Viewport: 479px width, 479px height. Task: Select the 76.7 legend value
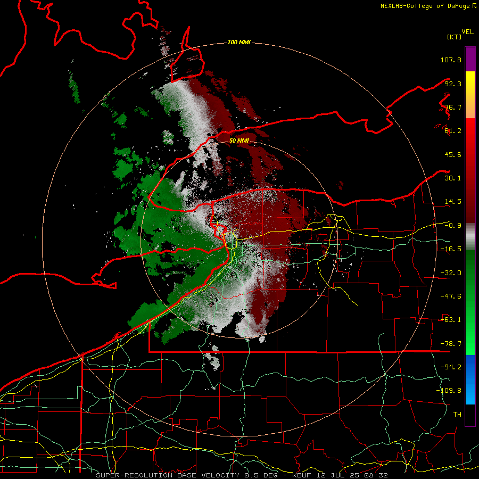(453, 107)
